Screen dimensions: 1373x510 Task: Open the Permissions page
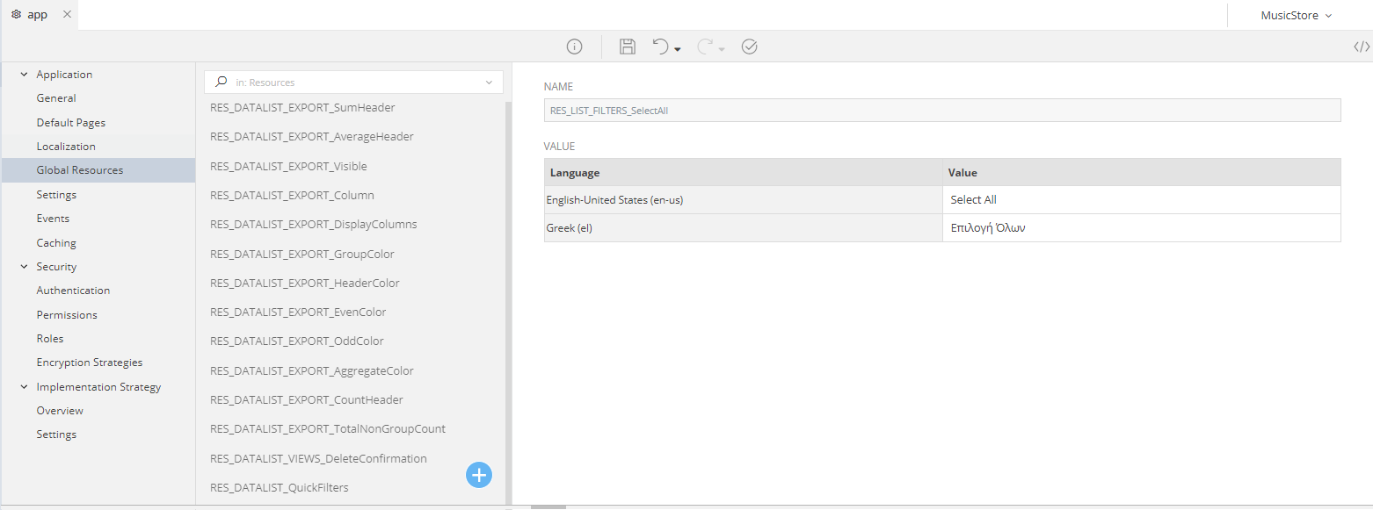pos(67,314)
